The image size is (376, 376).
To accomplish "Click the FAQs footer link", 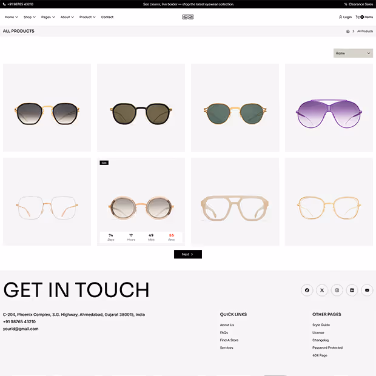I will coord(224,332).
